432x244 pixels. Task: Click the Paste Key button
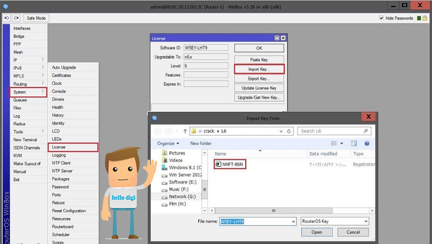(x=259, y=59)
